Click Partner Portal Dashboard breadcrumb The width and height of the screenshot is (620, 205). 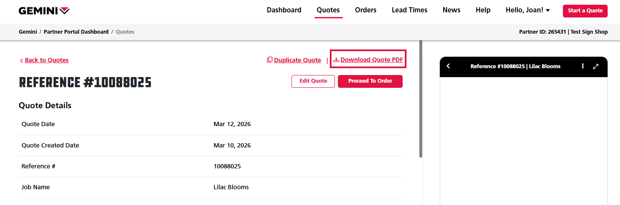click(x=76, y=32)
